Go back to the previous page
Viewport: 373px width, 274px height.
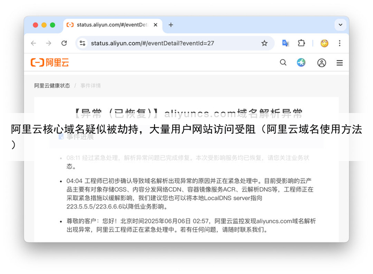[x=34, y=43]
